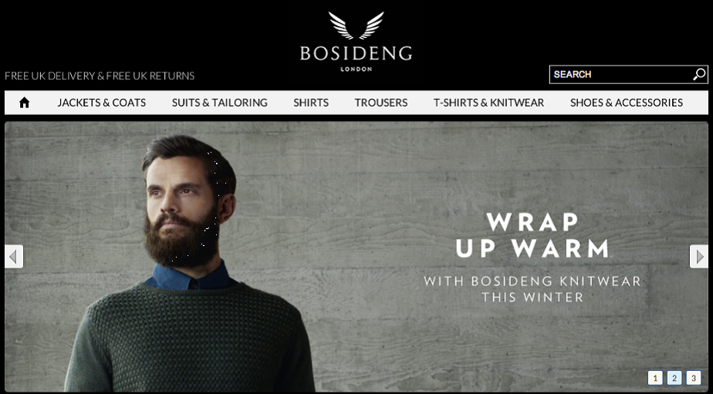
Task: Click the search magnifier icon
Action: (699, 74)
